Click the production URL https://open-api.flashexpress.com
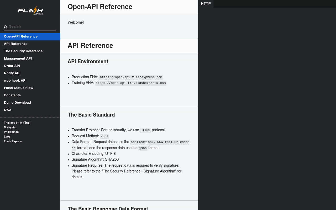Image resolution: width=336 pixels, height=210 pixels. tap(131, 77)
